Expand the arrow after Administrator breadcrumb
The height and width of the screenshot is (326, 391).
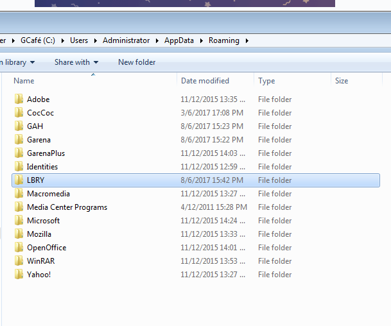[157, 40]
